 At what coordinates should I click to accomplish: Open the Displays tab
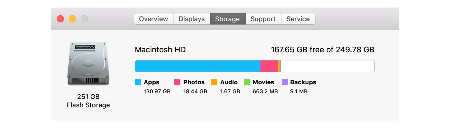(192, 19)
